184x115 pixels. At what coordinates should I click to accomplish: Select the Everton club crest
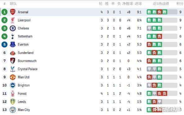point(13,44)
